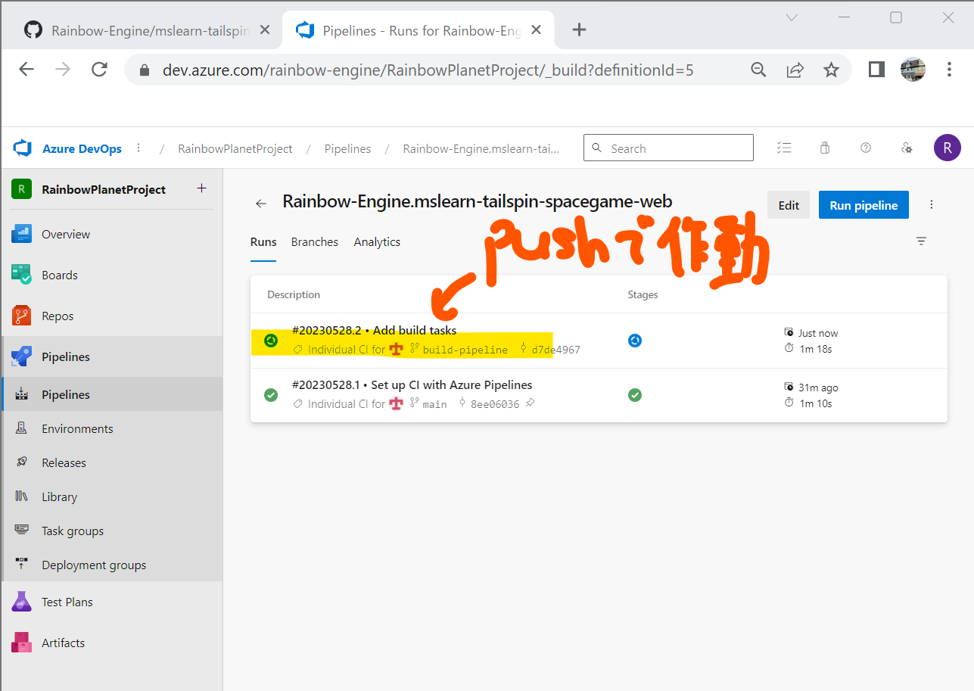Switch to the Runs tab

pyautogui.click(x=263, y=242)
